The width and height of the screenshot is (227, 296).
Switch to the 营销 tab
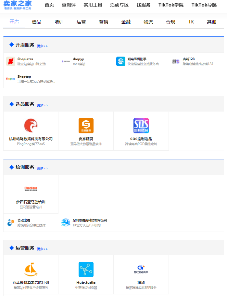pos(104,22)
